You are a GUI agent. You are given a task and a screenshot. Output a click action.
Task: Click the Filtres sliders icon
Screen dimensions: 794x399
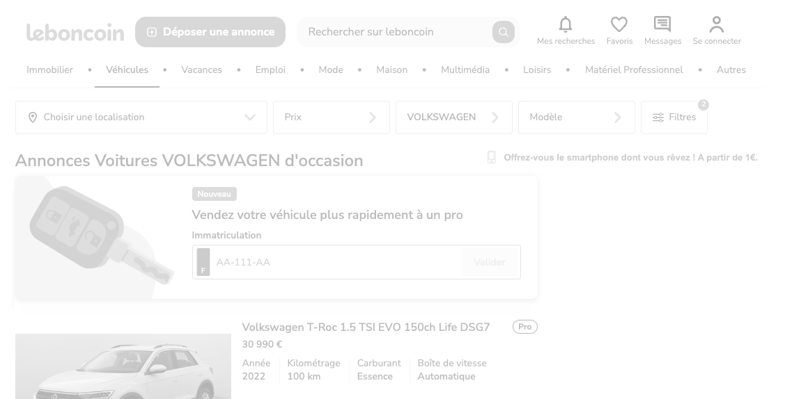click(657, 117)
